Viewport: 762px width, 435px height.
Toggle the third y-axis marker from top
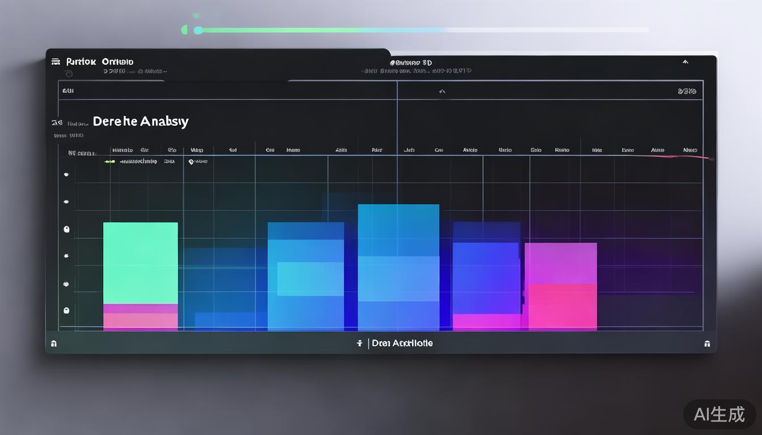[x=66, y=229]
